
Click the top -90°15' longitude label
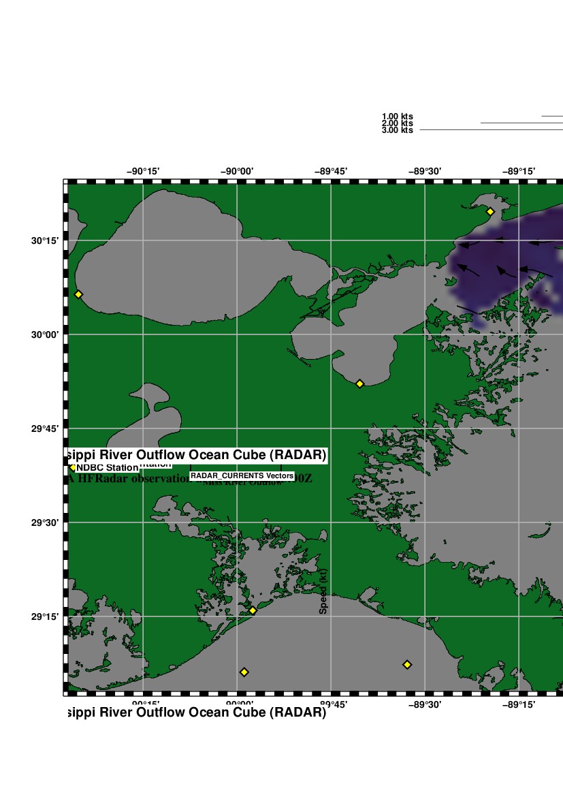click(143, 170)
